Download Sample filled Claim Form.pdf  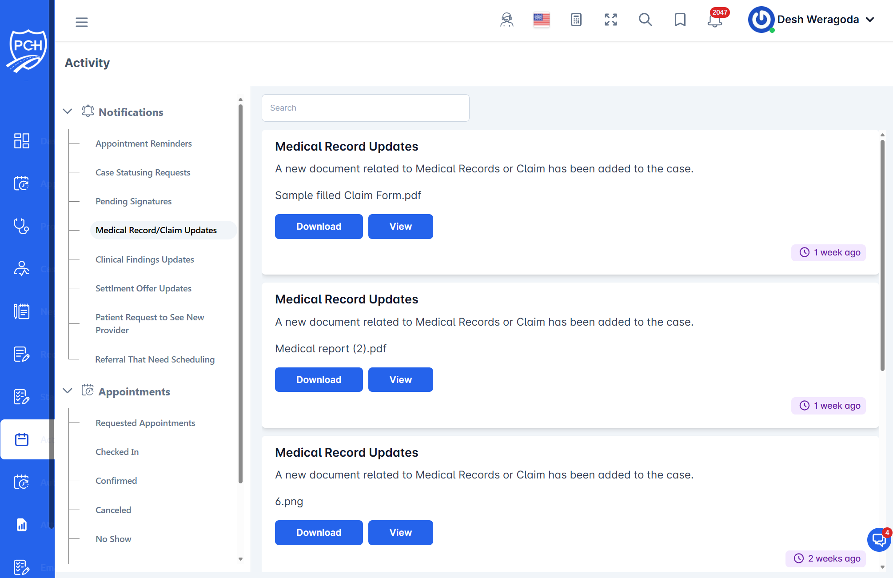tap(319, 226)
